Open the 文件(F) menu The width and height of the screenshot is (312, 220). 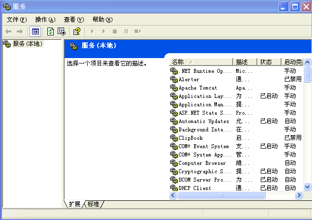pyautogui.click(x=17, y=20)
